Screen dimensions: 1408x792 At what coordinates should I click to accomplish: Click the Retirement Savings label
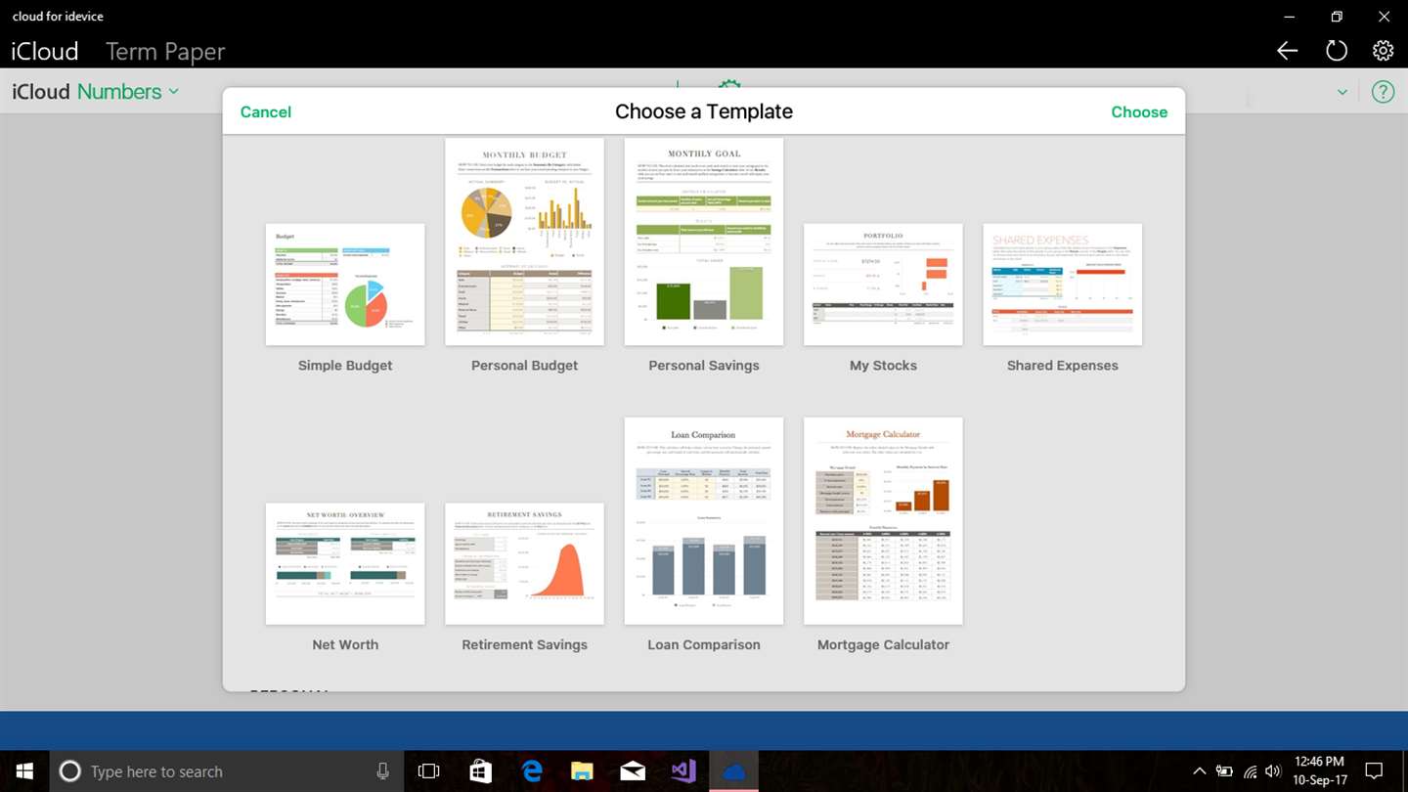pyautogui.click(x=524, y=645)
